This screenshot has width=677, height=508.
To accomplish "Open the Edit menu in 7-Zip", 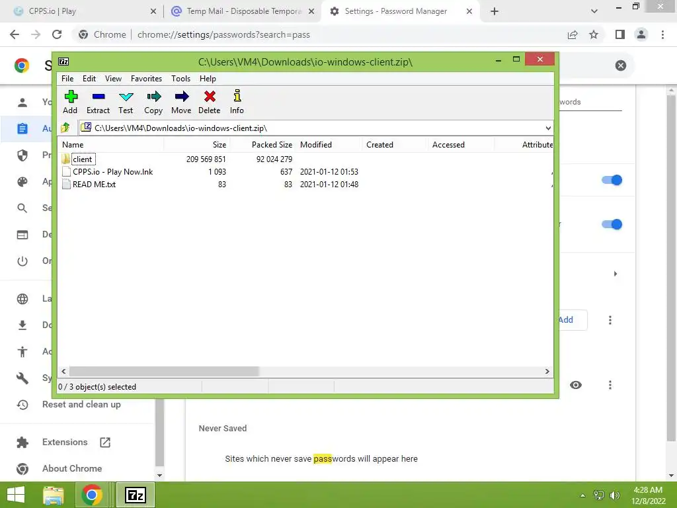I will [89, 79].
